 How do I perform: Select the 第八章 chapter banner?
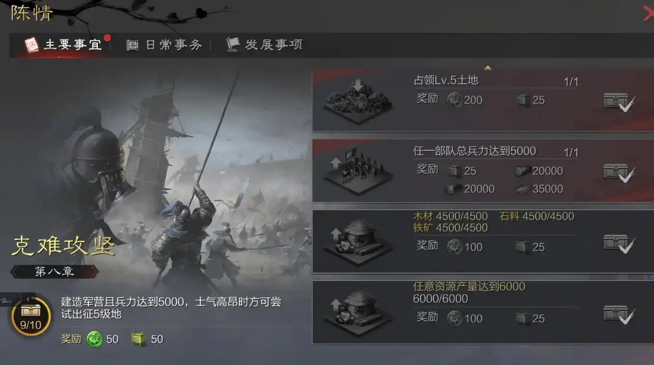[54, 271]
